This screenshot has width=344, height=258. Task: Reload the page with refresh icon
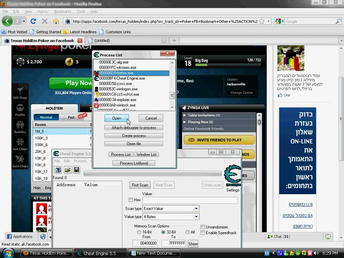(33, 21)
